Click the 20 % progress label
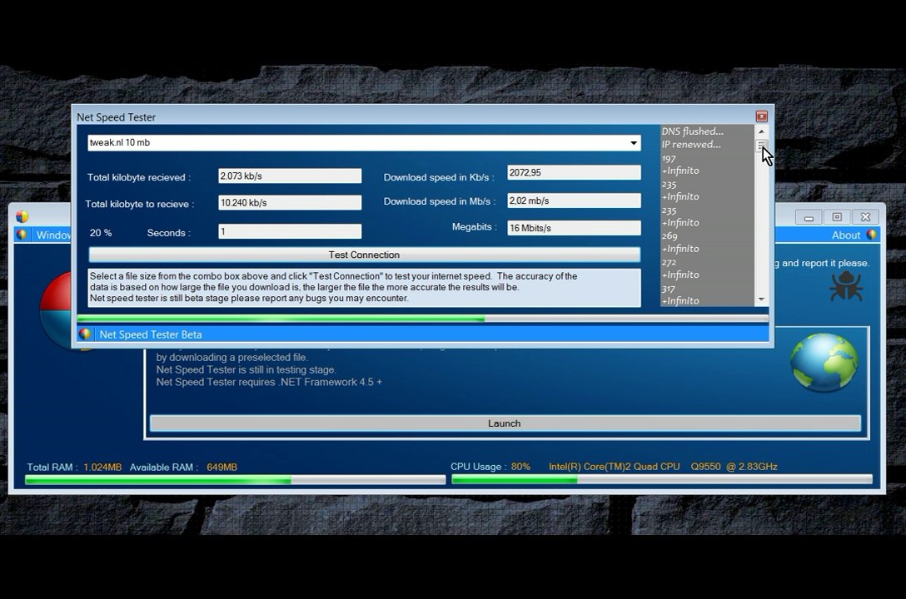906x599 pixels. [x=101, y=233]
